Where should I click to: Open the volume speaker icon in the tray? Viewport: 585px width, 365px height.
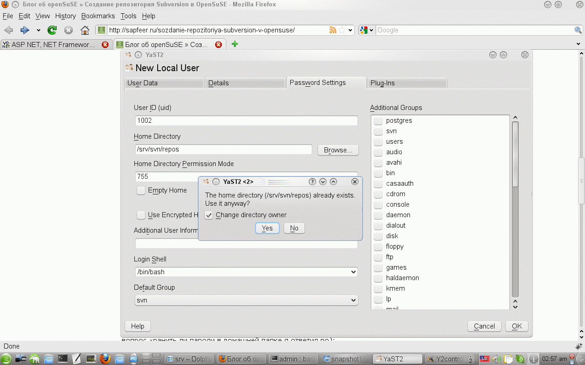pyautogui.click(x=497, y=359)
